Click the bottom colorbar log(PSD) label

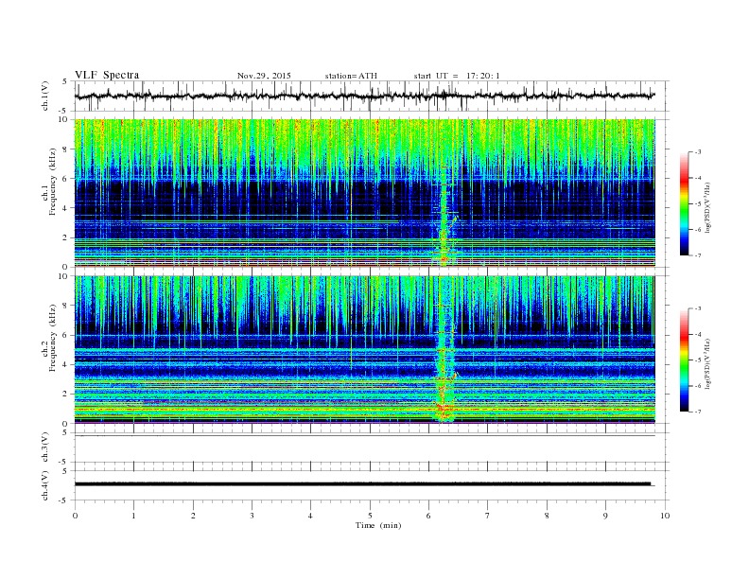coord(708,363)
